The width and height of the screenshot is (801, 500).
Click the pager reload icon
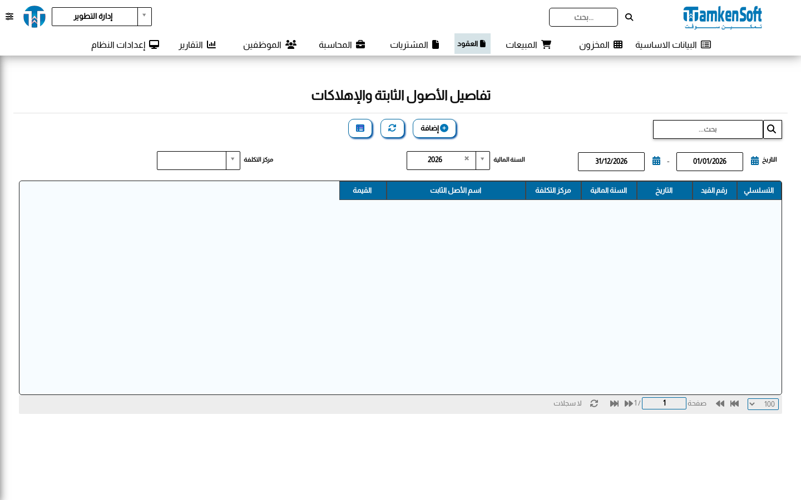coord(594,403)
